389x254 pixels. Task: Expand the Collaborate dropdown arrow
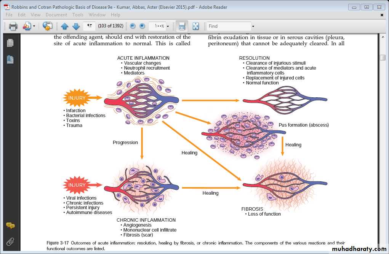pos(34,27)
